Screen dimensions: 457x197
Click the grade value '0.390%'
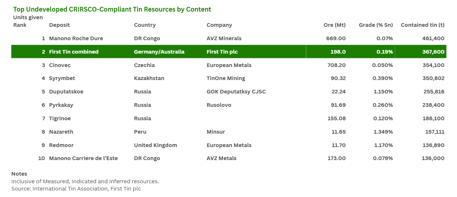point(383,78)
